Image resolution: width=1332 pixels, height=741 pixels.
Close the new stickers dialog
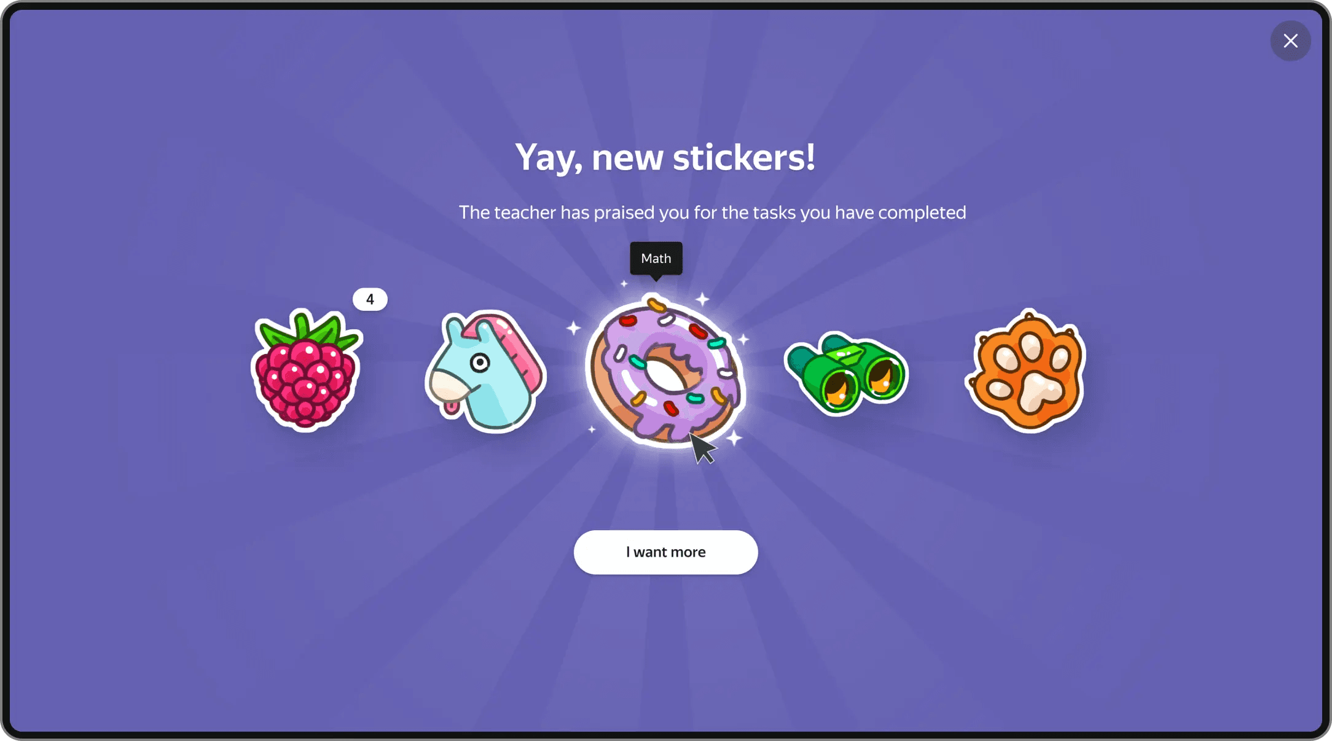(1291, 41)
